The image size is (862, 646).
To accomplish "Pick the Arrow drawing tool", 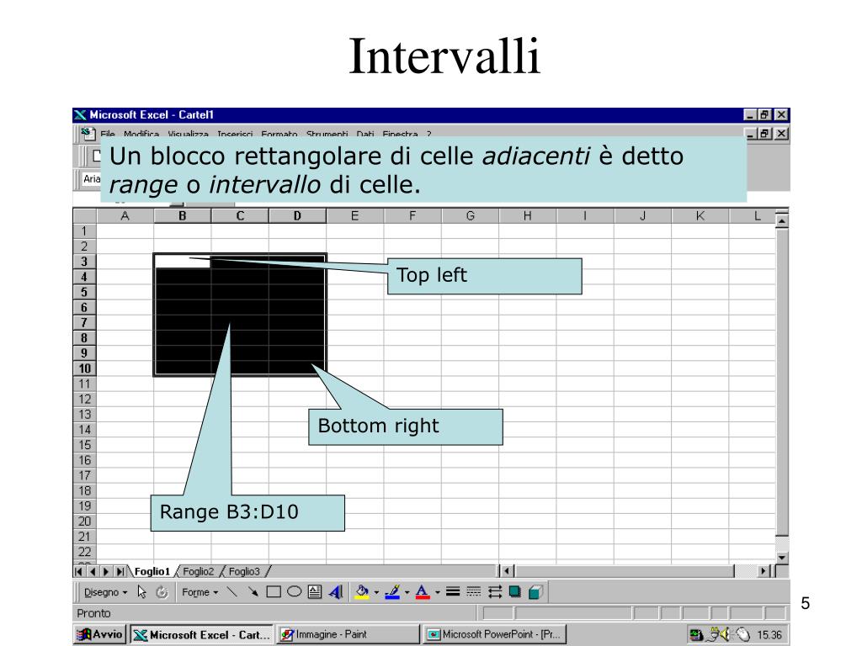I will pyautogui.click(x=253, y=591).
